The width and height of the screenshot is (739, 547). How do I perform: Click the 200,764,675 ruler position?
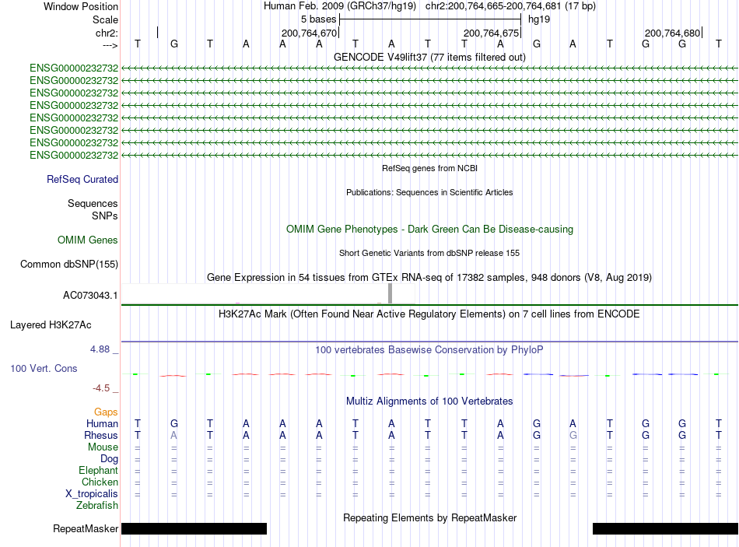click(491, 33)
